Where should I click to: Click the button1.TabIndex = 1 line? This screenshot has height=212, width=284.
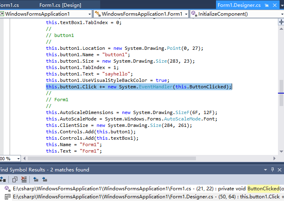click(82, 67)
